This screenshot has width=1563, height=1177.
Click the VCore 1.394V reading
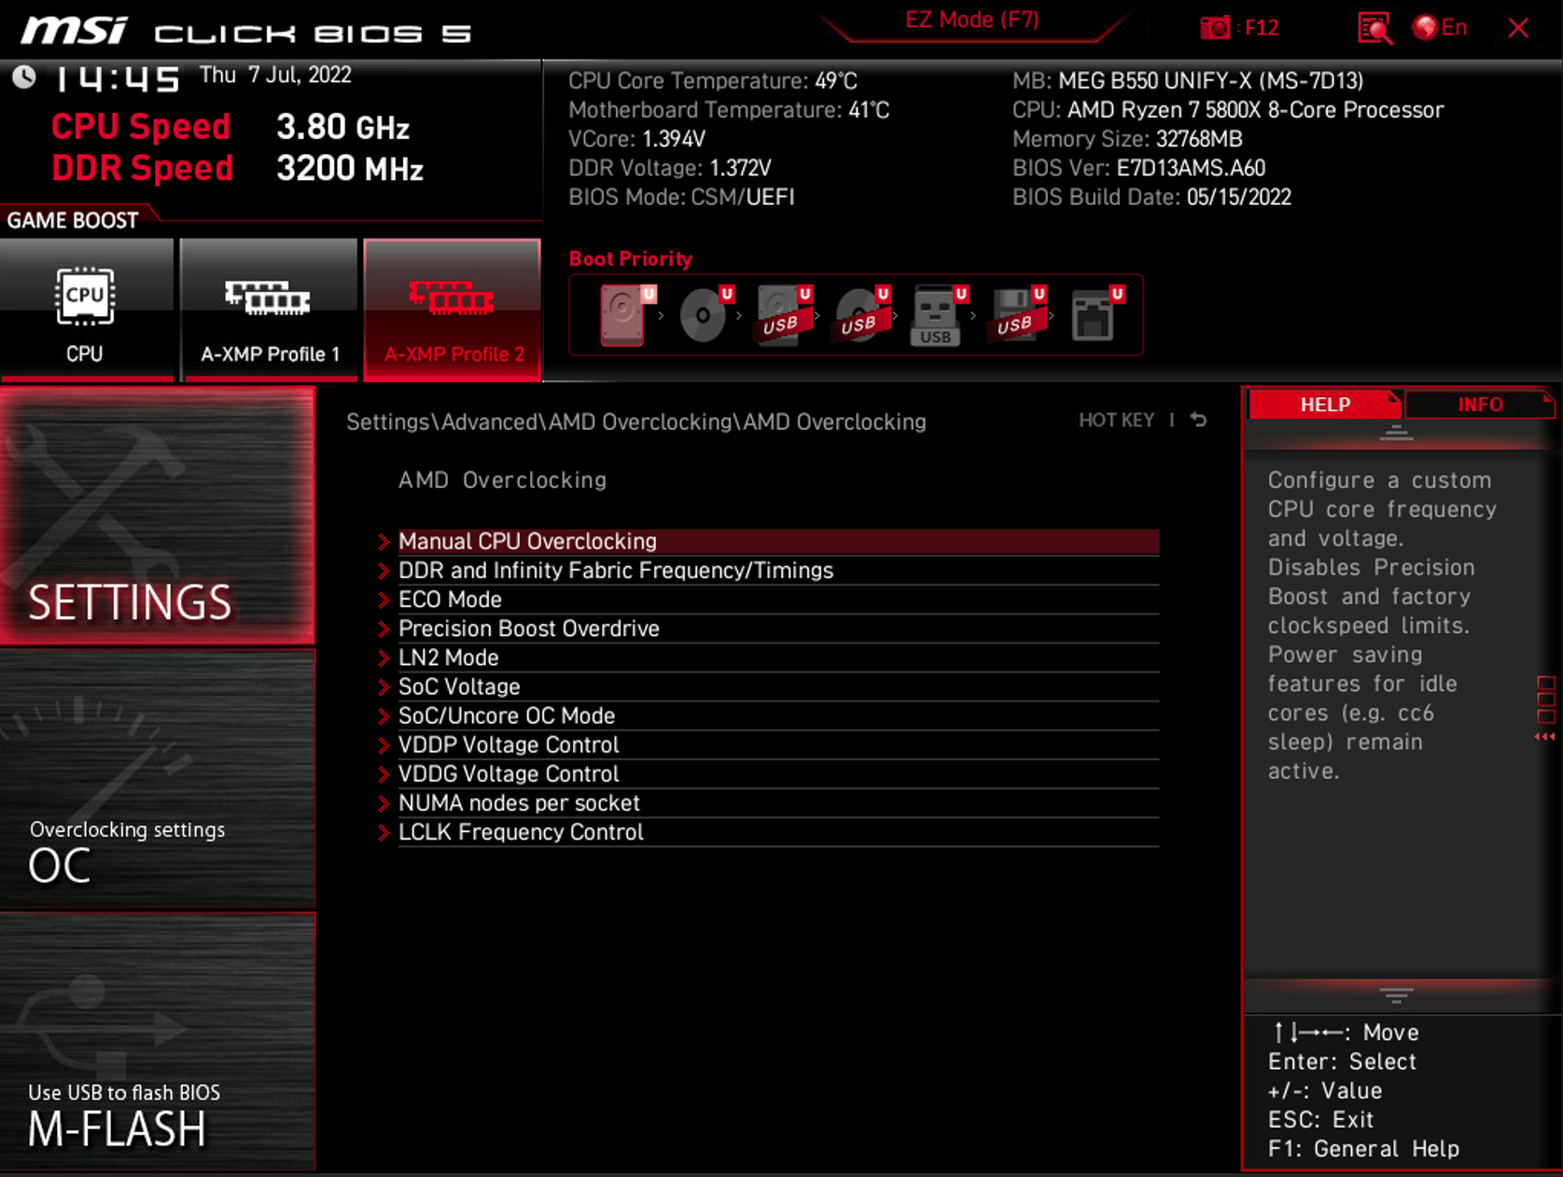[637, 139]
